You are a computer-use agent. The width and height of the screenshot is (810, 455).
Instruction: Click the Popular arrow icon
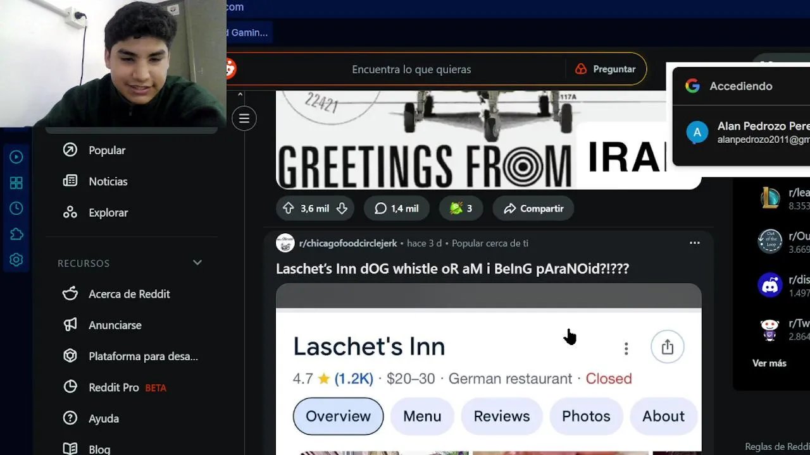[70, 150]
